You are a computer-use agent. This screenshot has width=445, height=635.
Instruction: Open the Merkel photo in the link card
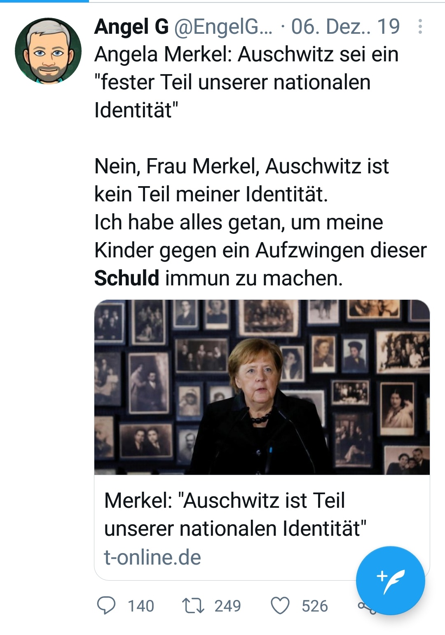click(x=262, y=387)
